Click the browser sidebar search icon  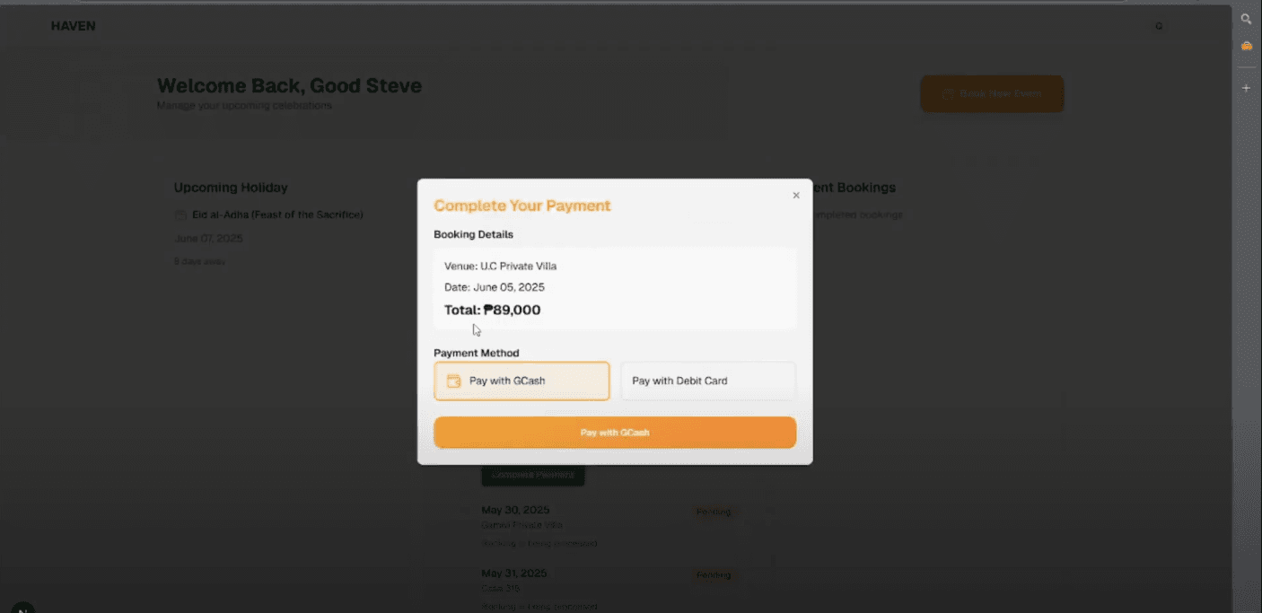point(1246,19)
